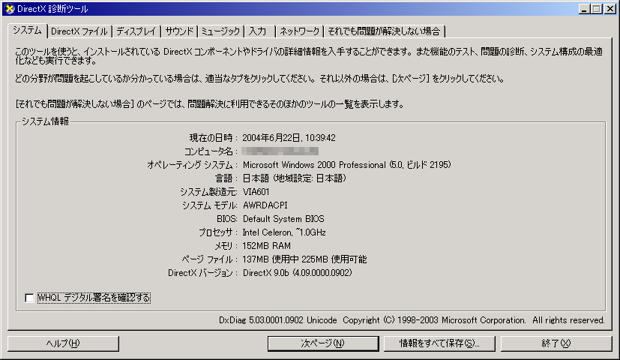The image size is (620, 360).
Task: Exit the tool with 終了(X) button
Action: [556, 343]
